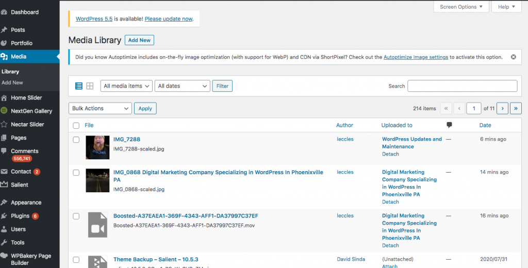Click the Search media input field
528x268 pixels.
click(463, 86)
